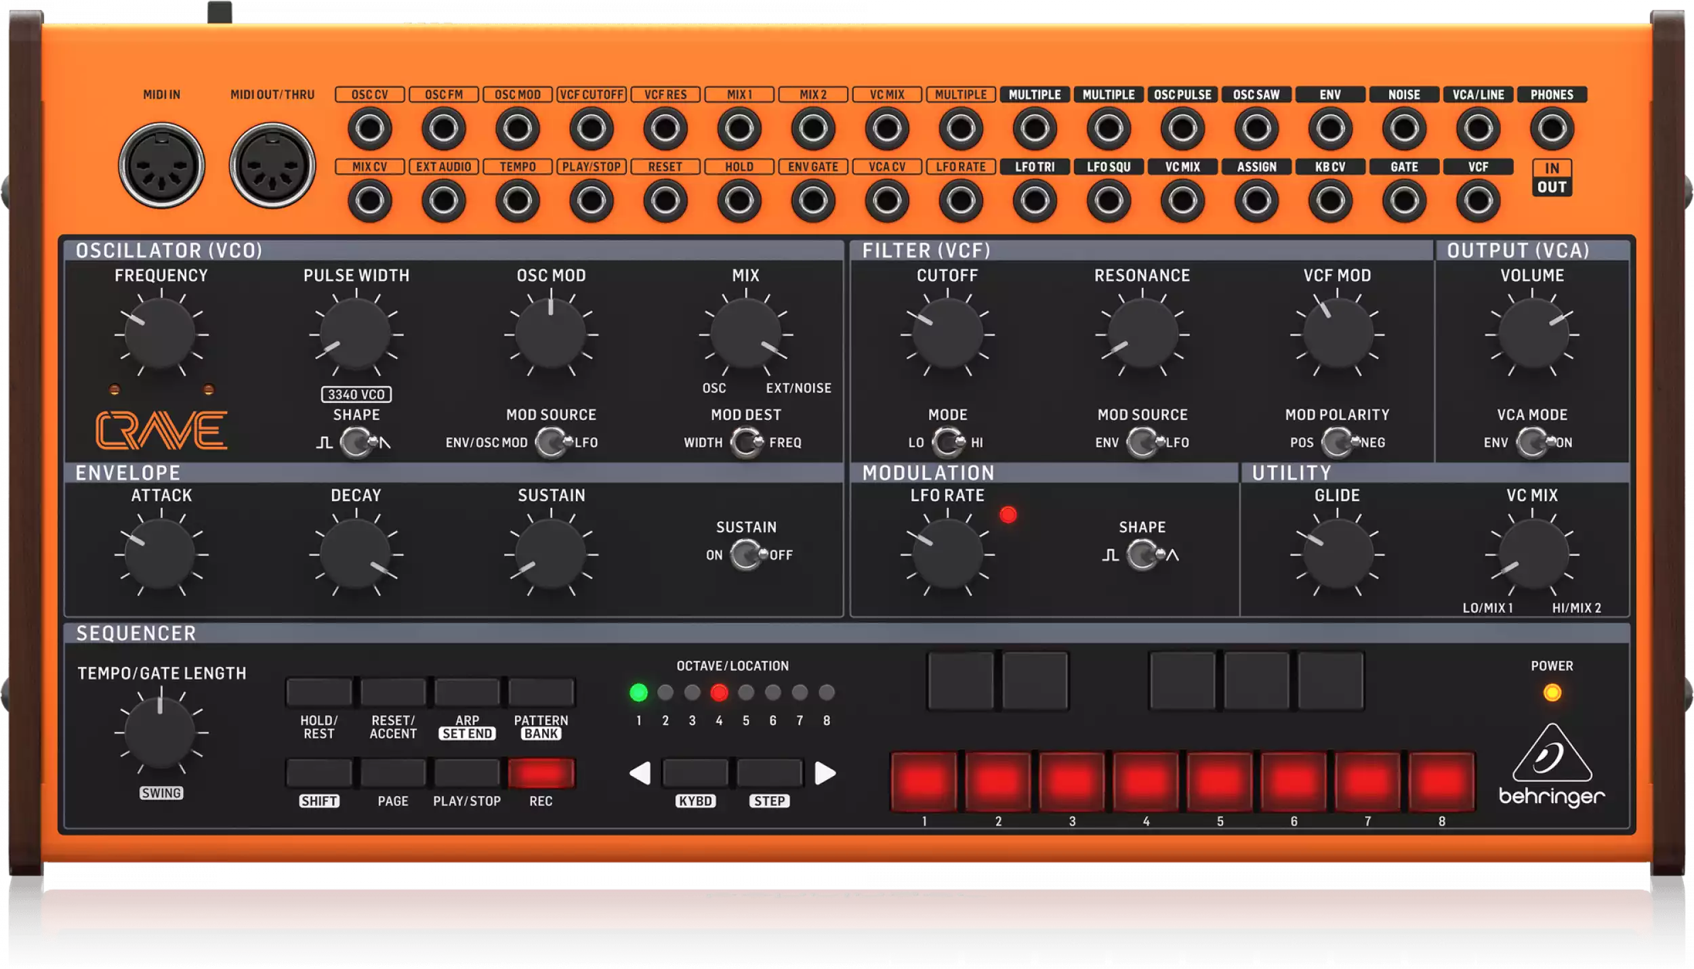Click the OSC PULSE output jack
This screenshot has width=1694, height=969.
click(1182, 128)
